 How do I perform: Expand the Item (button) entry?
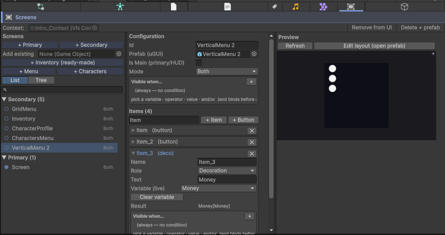(133, 130)
